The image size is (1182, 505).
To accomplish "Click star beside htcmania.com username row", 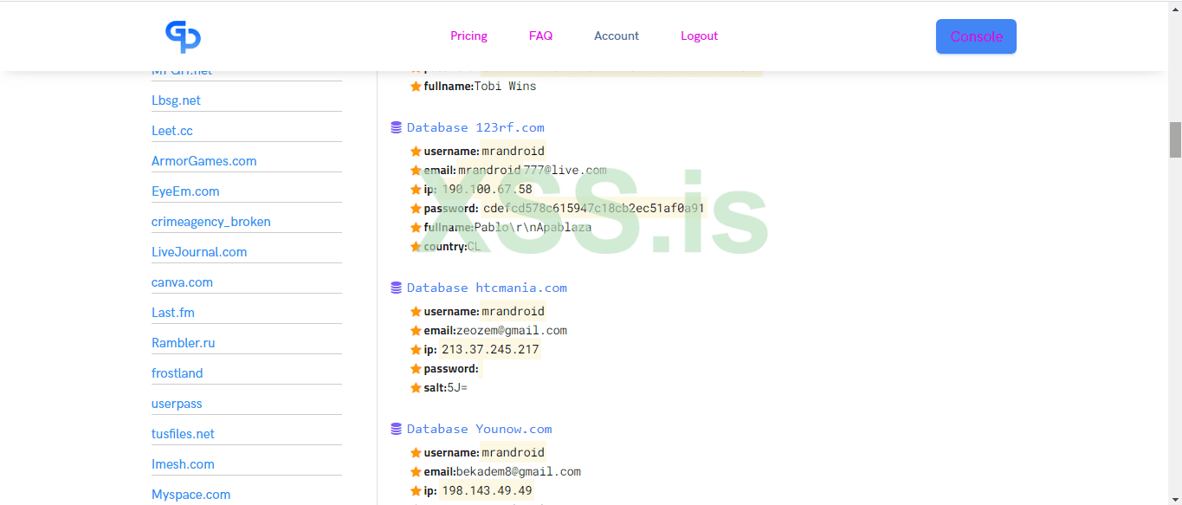I will coord(416,312).
